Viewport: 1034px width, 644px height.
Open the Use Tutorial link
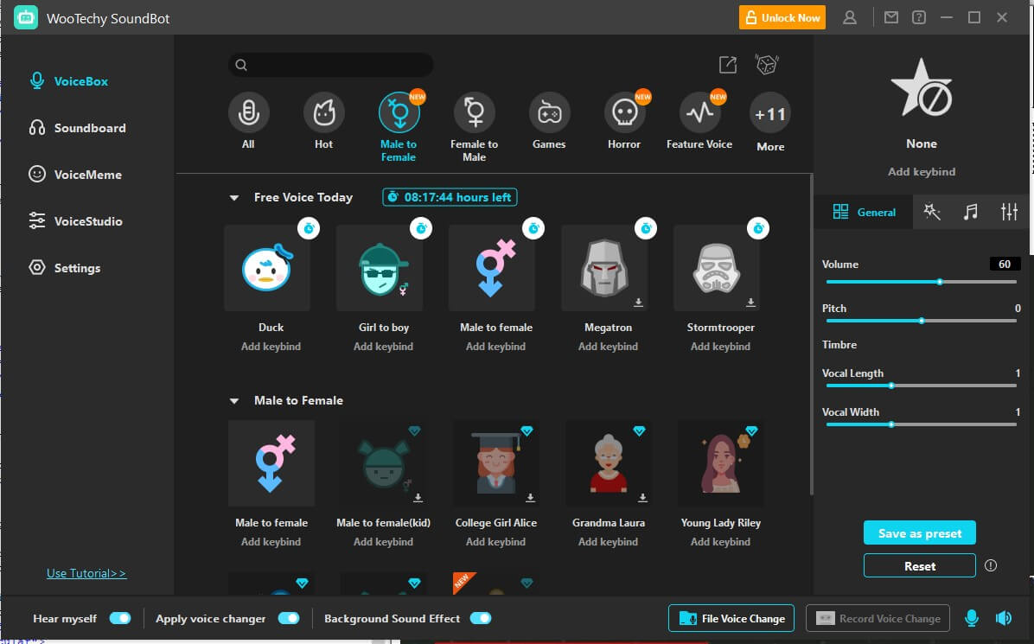86,573
